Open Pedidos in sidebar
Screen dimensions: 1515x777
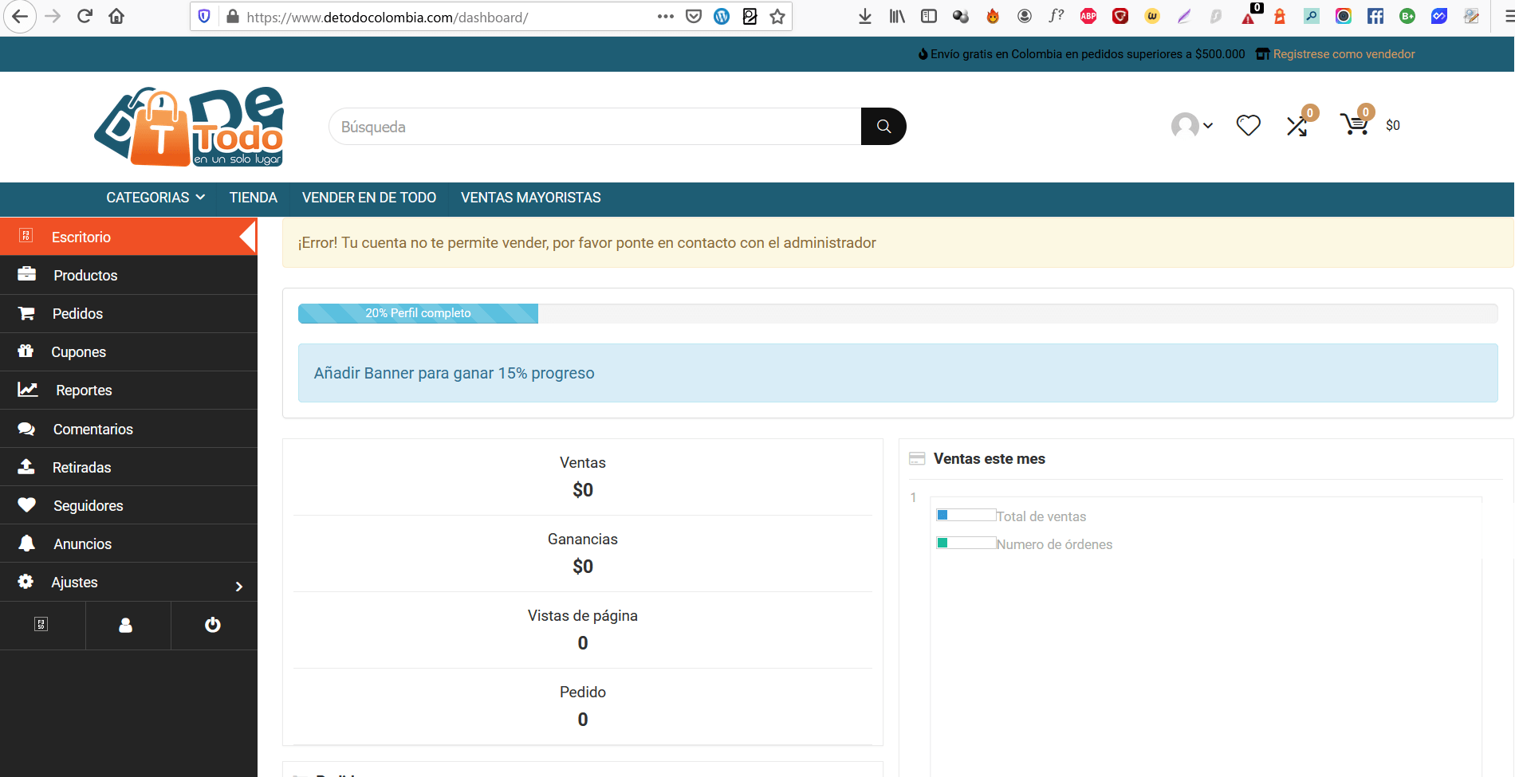[128, 313]
